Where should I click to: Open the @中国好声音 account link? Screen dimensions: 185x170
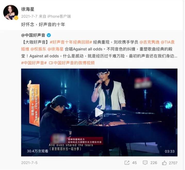33,35
